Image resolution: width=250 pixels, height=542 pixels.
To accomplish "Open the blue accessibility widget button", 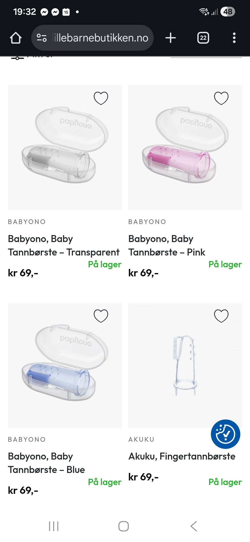I will (225, 434).
